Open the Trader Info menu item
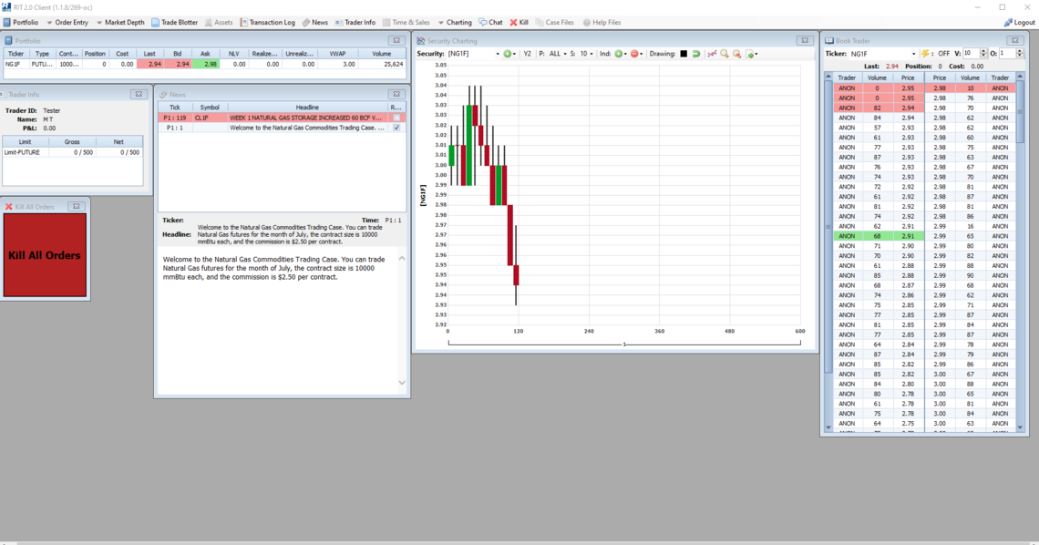1039x545 pixels. pos(355,22)
